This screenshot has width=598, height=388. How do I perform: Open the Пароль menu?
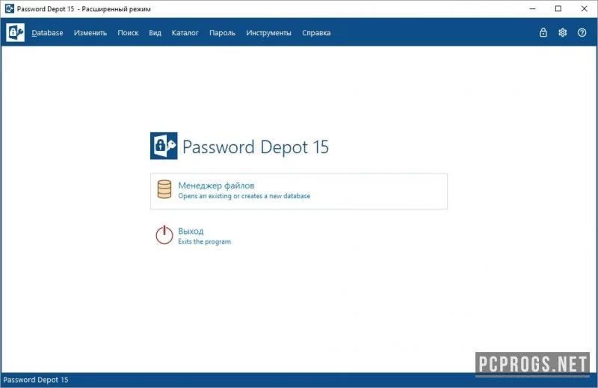pos(222,33)
